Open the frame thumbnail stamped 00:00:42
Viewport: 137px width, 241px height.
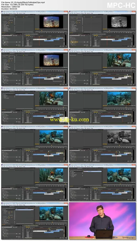pos(35,68)
